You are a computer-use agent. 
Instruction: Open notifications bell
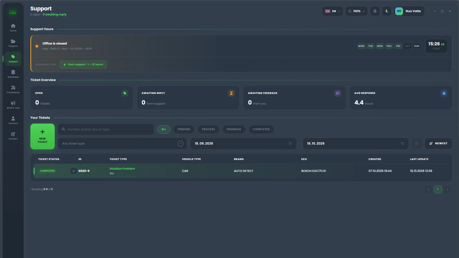point(375,11)
